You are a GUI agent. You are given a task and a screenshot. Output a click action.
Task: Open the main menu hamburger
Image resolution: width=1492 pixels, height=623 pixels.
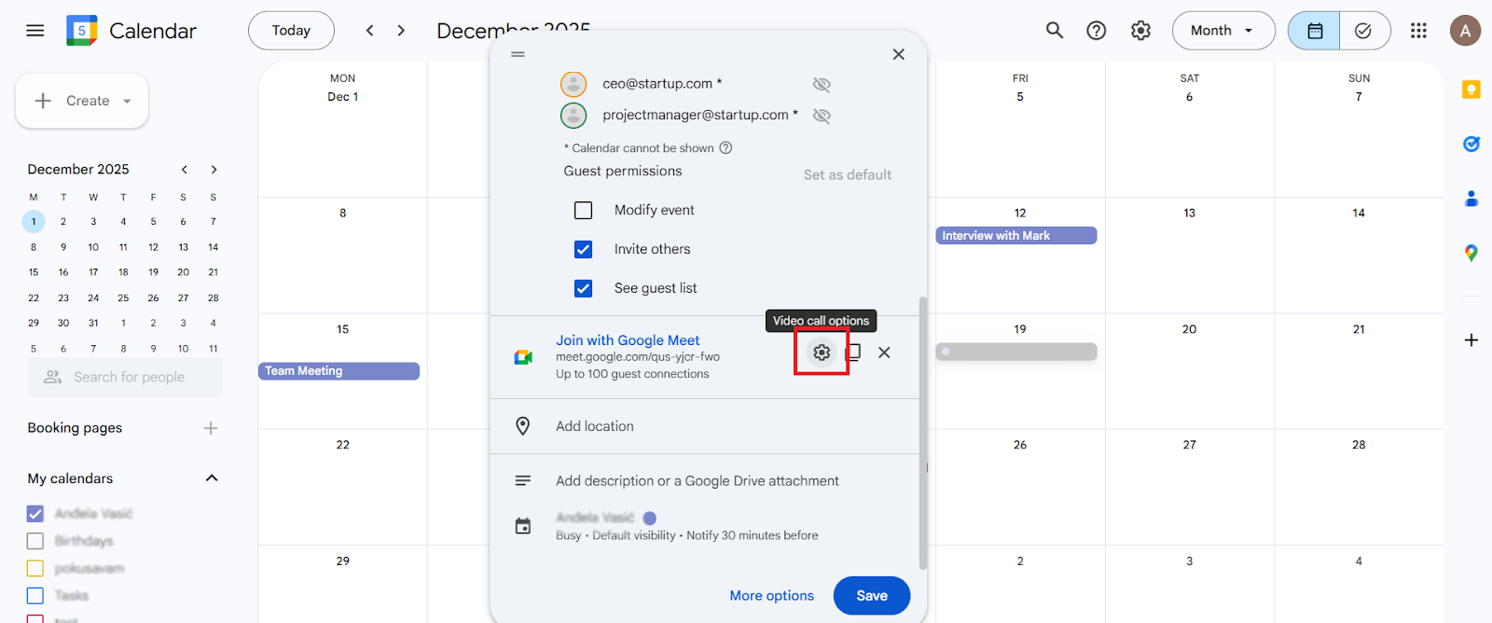35,31
